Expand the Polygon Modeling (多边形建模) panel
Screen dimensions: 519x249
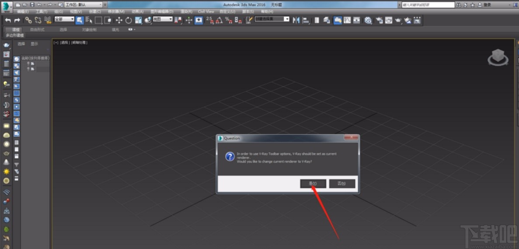coord(14,35)
